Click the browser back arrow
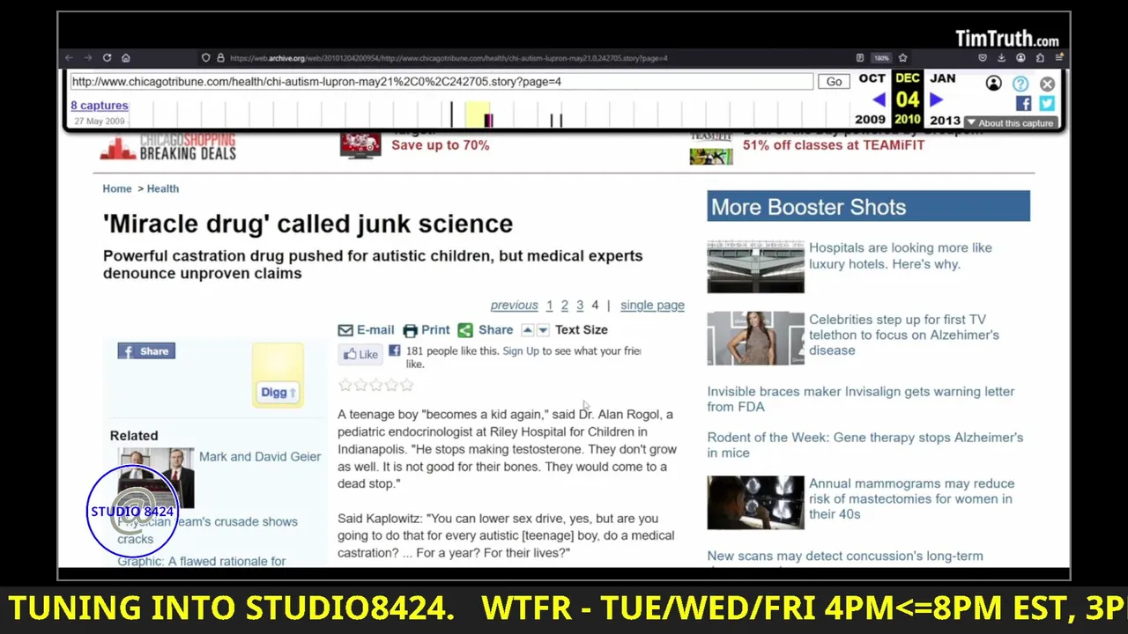The image size is (1128, 634). pos(69,58)
